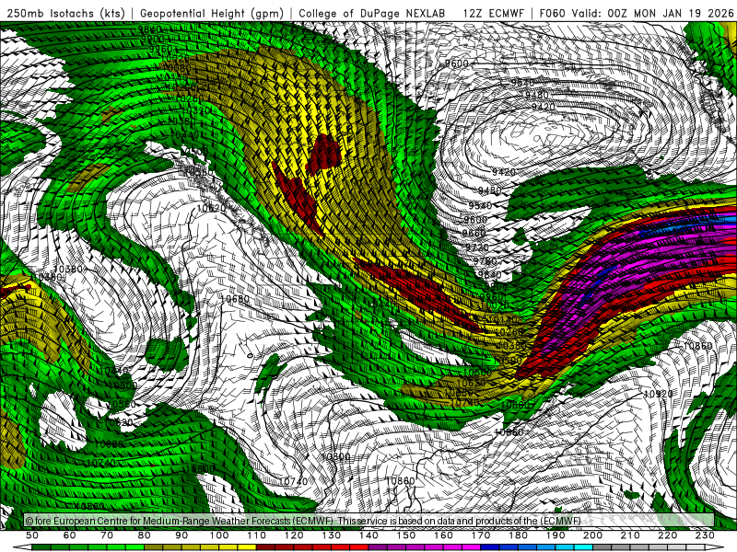Click the 9720 height contour label
The width and height of the screenshot is (737, 552).
[x=477, y=247]
